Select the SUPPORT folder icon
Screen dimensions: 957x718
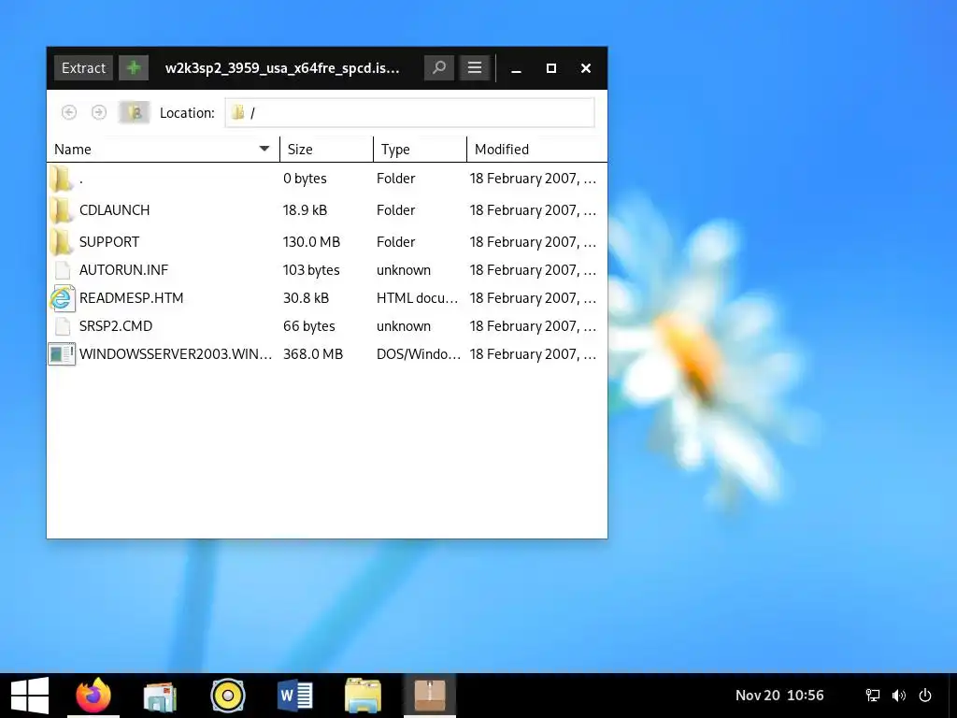pyautogui.click(x=61, y=242)
